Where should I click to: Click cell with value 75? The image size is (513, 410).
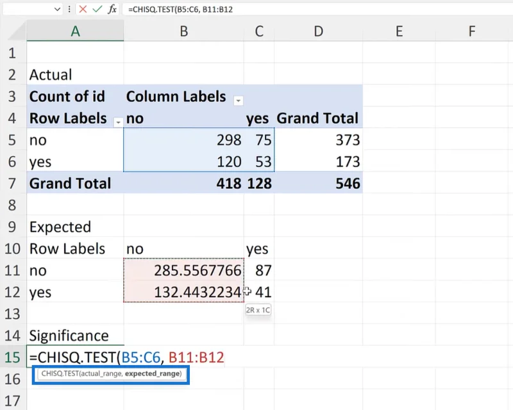tap(259, 140)
